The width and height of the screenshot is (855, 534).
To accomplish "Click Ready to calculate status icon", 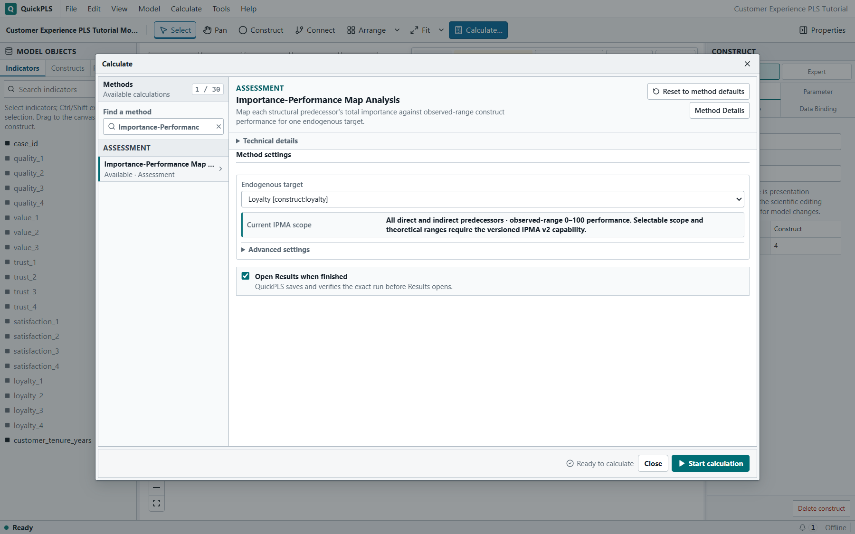I will pos(570,463).
